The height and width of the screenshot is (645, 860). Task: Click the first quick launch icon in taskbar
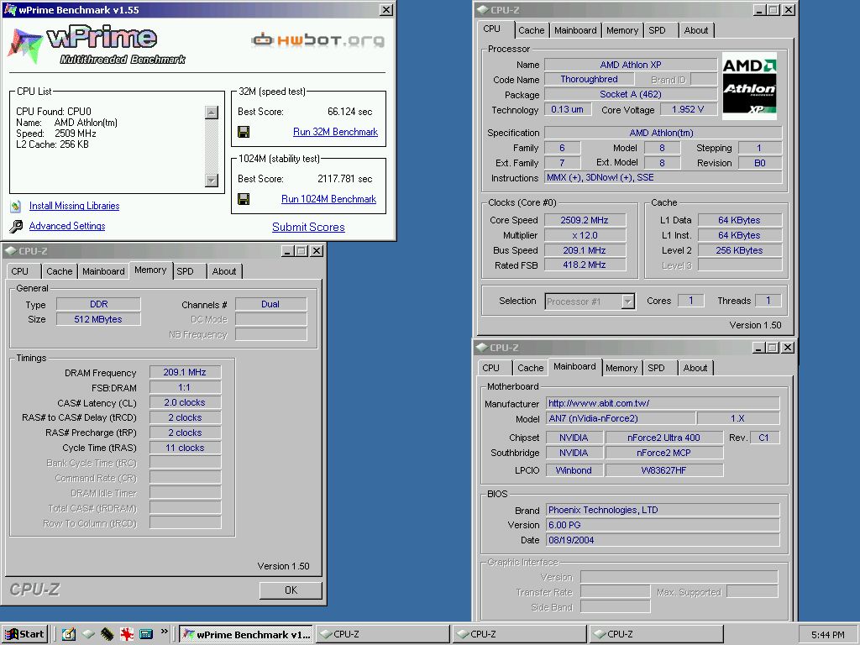(x=68, y=634)
